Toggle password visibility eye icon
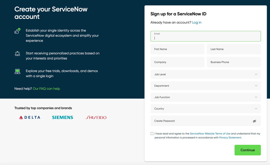Screen dimensions: 270x165 tap(254, 121)
